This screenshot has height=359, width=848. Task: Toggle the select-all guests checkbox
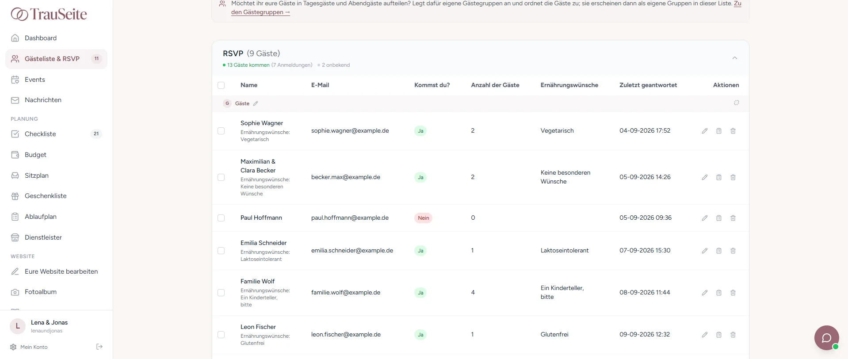click(221, 85)
